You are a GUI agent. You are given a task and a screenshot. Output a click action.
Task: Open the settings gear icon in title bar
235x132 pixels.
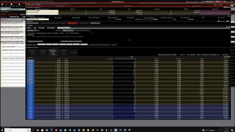216,5
